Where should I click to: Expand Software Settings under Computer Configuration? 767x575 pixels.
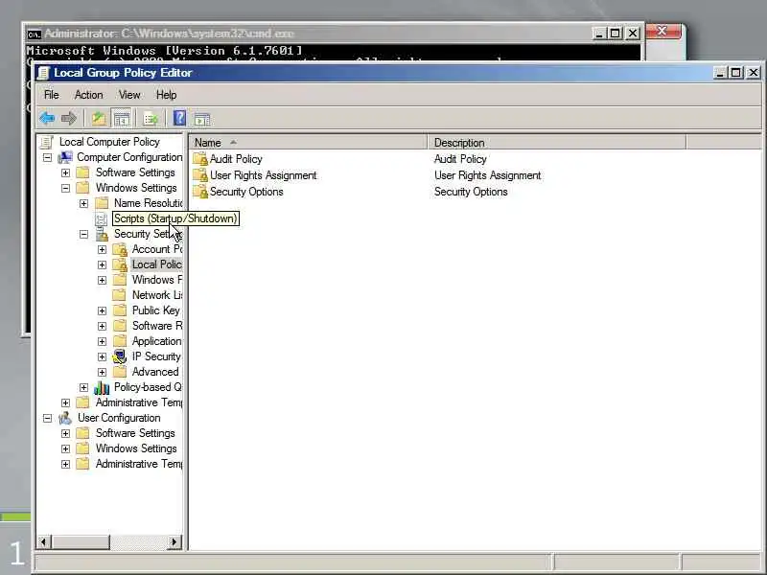(65, 172)
